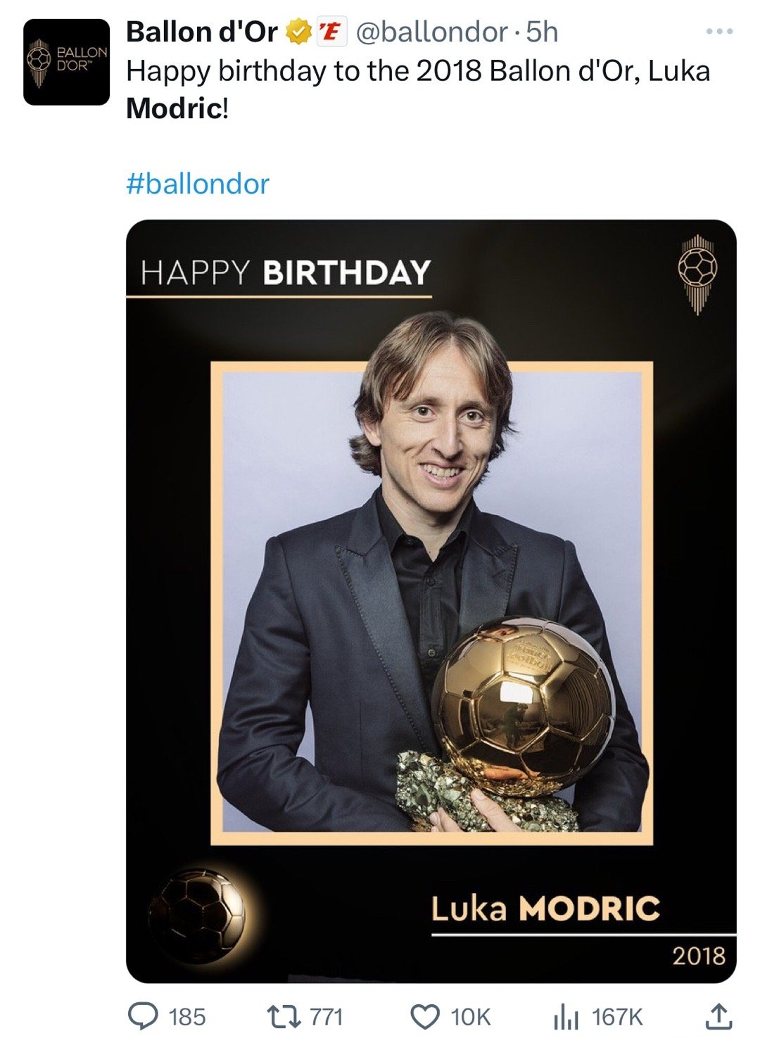Click the Ballon d'Or account name
This screenshot has height=1038, width=760.
[202, 32]
